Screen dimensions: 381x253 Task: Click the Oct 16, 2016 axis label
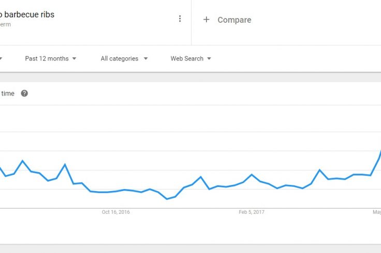115,212
